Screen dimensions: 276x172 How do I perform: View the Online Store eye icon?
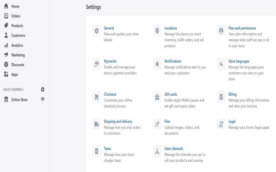[x=43, y=99]
